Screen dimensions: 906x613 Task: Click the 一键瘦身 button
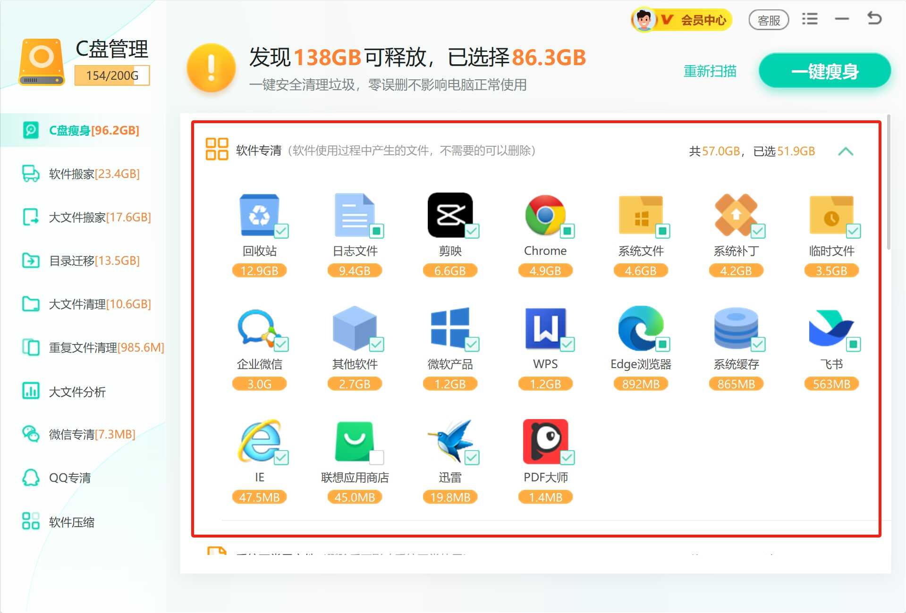(x=825, y=71)
